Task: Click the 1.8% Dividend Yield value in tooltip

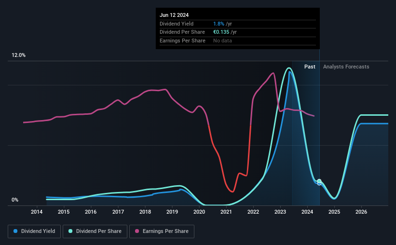Action: [x=218, y=24]
